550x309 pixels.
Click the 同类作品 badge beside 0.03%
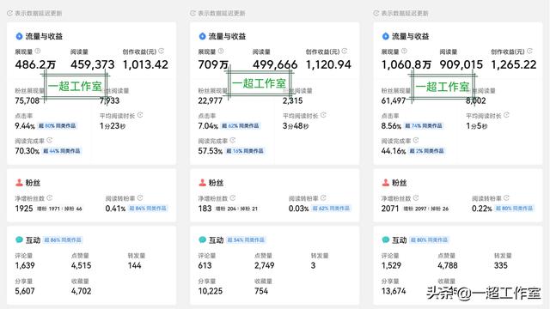(331, 209)
